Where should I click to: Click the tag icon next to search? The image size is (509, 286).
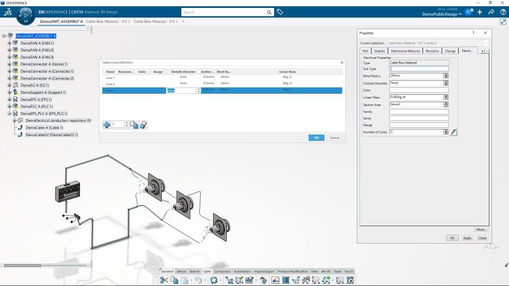pos(280,12)
